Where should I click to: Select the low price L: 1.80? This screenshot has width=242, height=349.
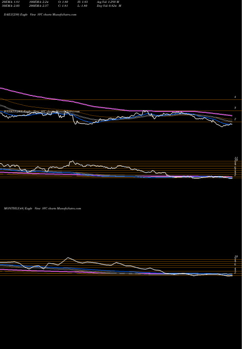(83, 6)
